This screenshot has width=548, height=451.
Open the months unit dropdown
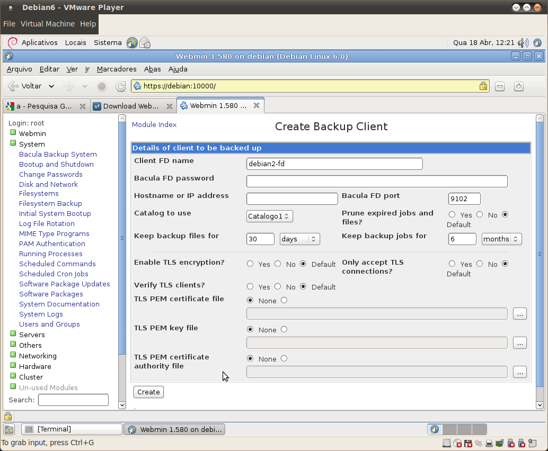(x=501, y=239)
